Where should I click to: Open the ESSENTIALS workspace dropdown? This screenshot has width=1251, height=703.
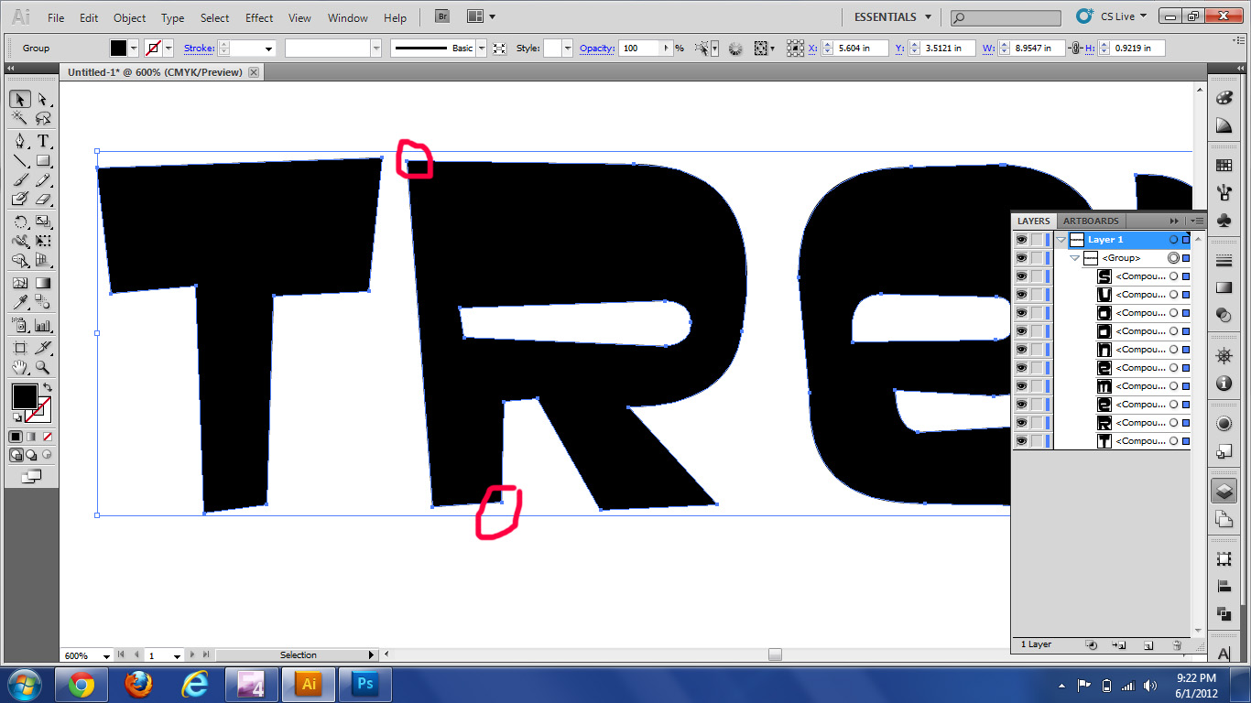892,17
